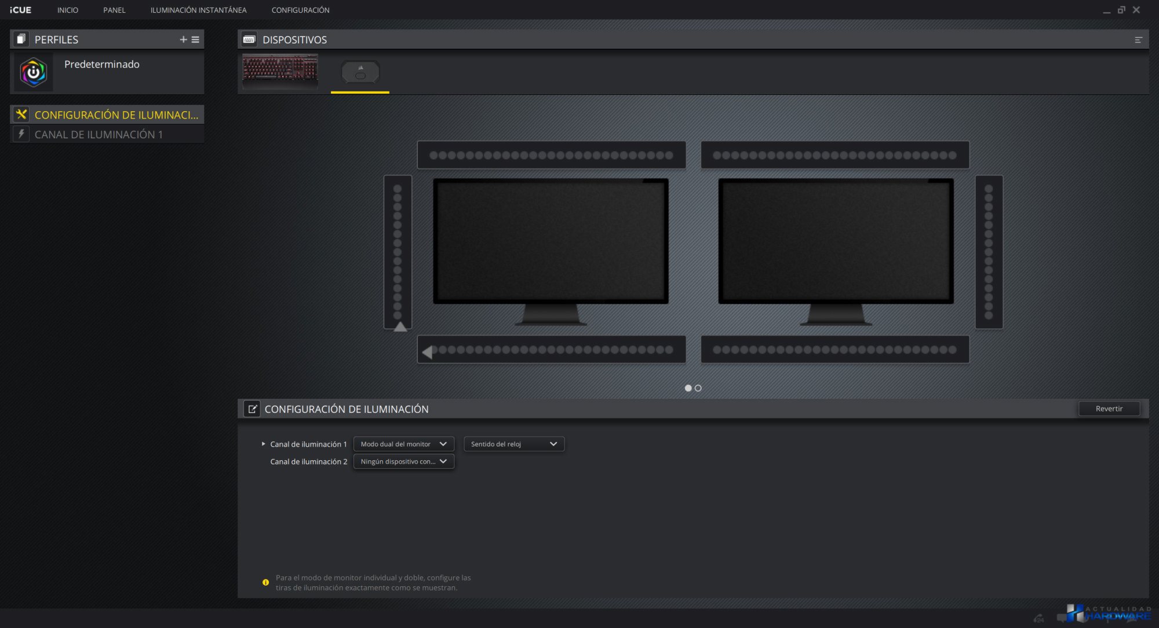Select the lighting node device icon

point(360,73)
